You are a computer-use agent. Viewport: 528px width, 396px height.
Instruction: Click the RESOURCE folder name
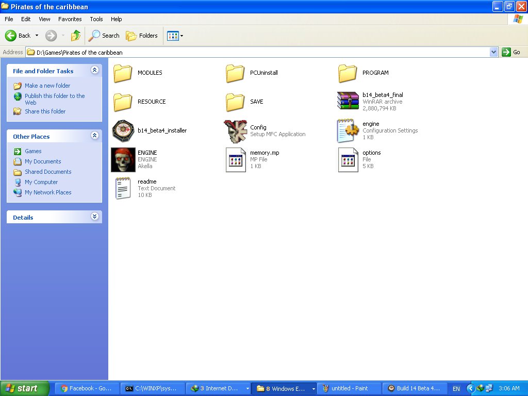point(152,102)
